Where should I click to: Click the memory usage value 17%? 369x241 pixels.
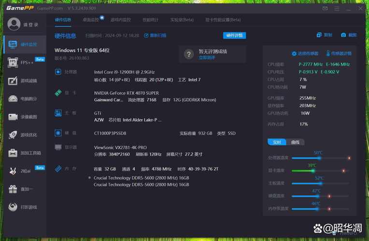(304, 124)
